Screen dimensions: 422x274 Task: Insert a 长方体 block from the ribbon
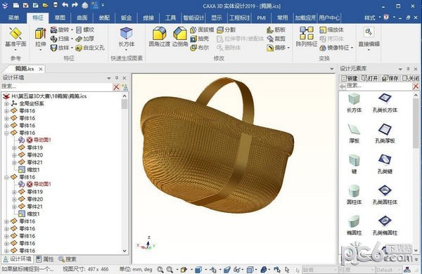coord(127,37)
